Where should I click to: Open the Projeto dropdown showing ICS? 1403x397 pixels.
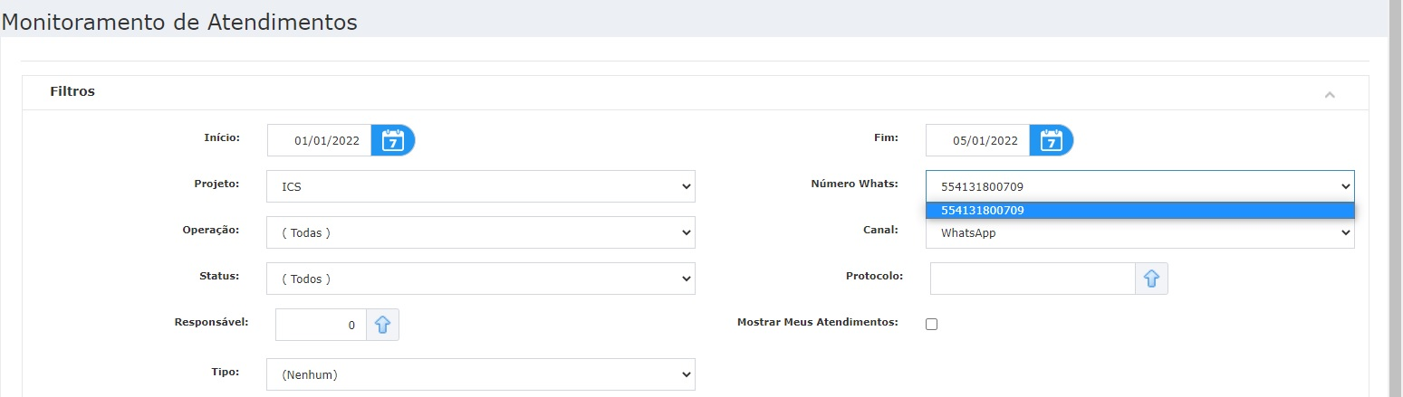[481, 186]
